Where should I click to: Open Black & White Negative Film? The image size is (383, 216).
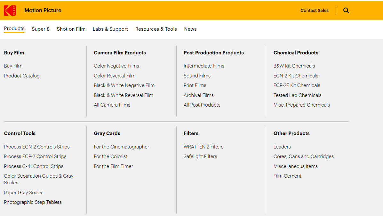pos(124,85)
